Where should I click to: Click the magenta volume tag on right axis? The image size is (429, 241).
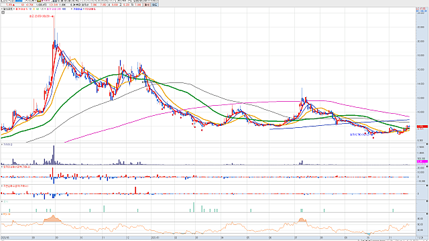tap(422, 161)
